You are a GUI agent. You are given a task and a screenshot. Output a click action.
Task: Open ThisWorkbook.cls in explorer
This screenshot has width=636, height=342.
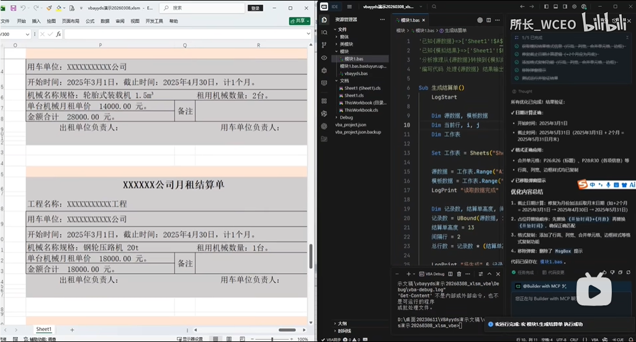tap(361, 110)
